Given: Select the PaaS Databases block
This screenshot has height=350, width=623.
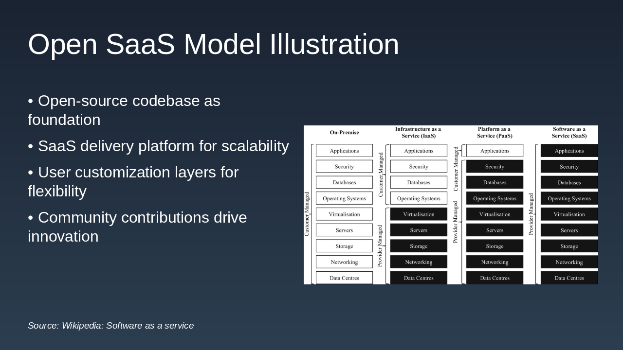Looking at the screenshot, I should (495, 182).
